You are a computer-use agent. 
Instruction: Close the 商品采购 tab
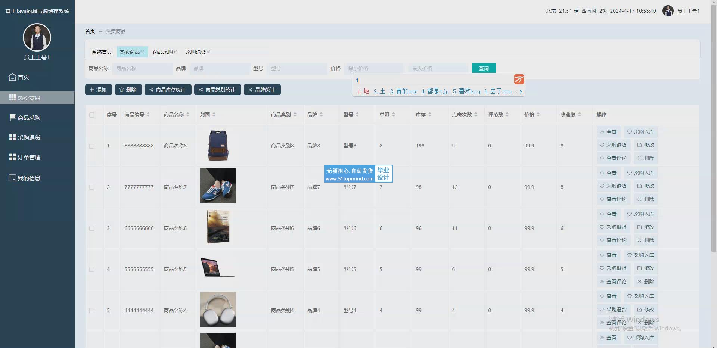pos(175,52)
